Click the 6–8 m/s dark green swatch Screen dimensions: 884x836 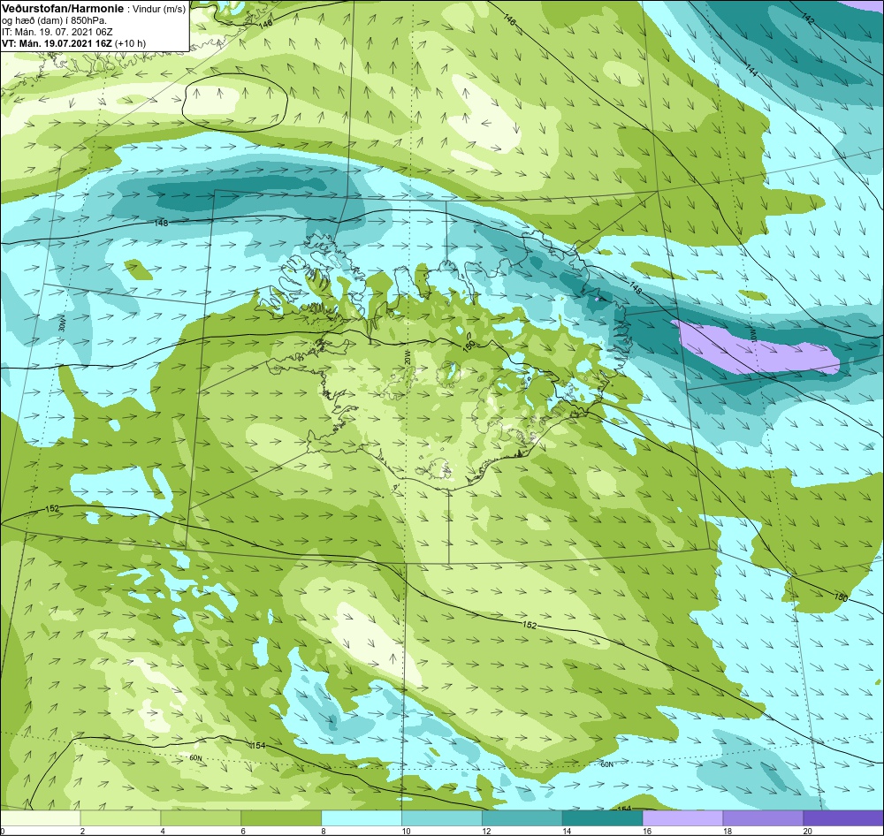point(281,818)
